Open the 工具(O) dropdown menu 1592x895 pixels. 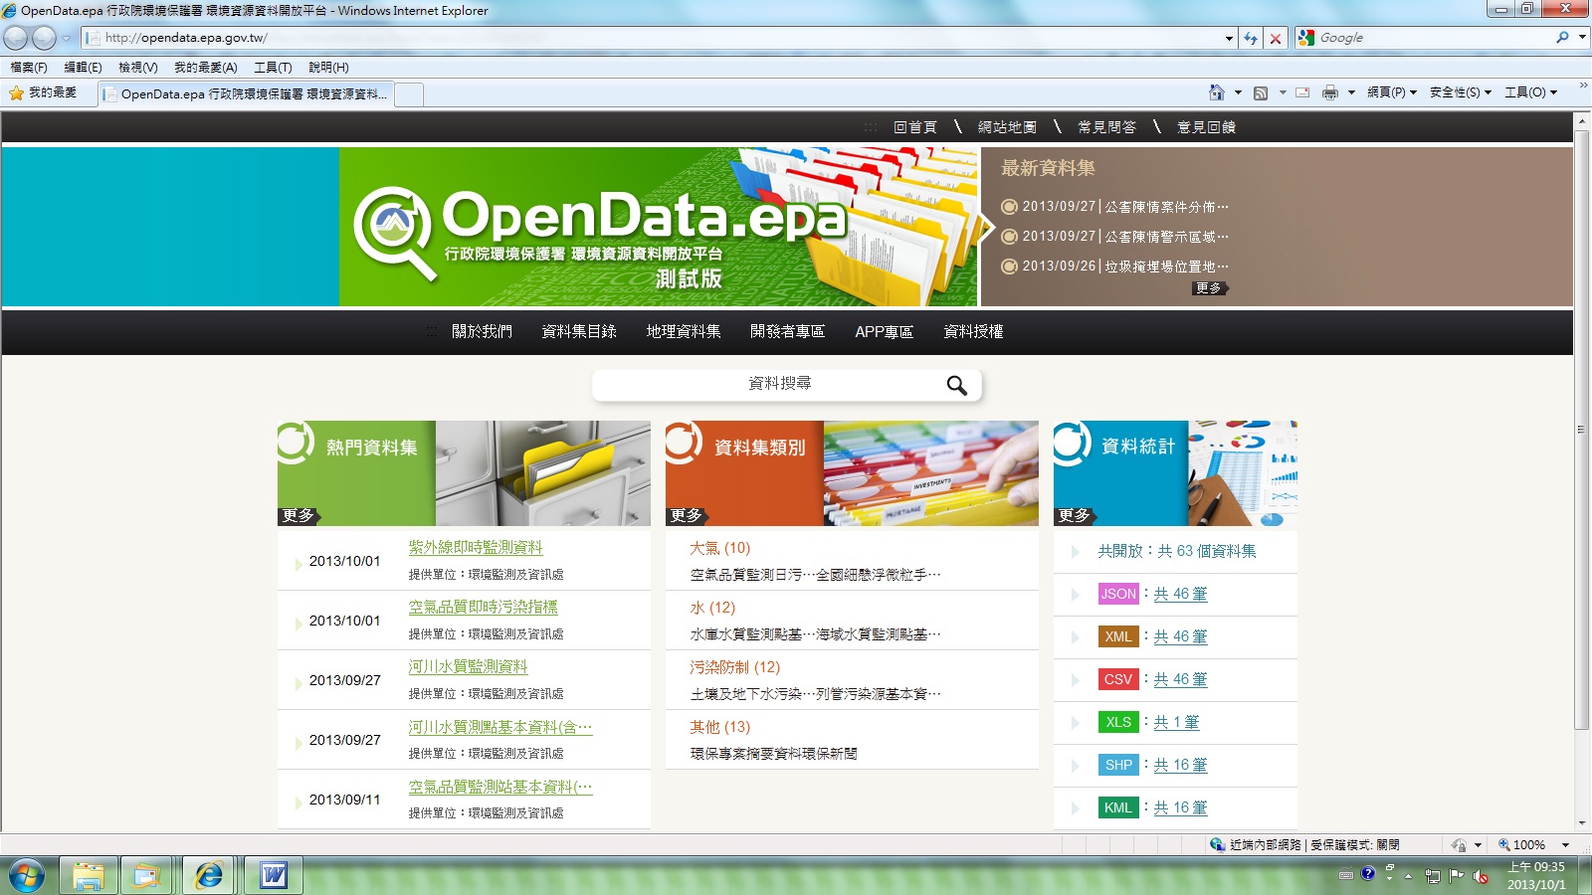click(1531, 92)
